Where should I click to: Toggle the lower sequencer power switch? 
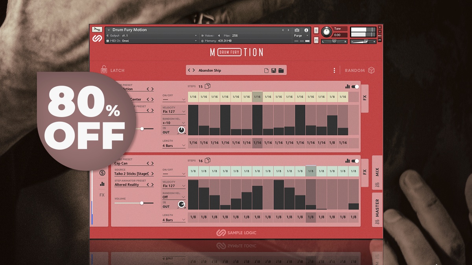coord(355,161)
